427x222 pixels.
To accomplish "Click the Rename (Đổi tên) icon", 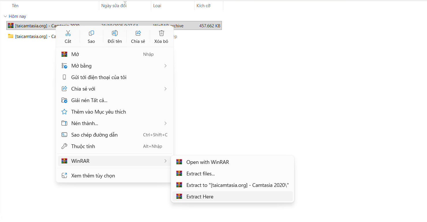I will click(115, 33).
